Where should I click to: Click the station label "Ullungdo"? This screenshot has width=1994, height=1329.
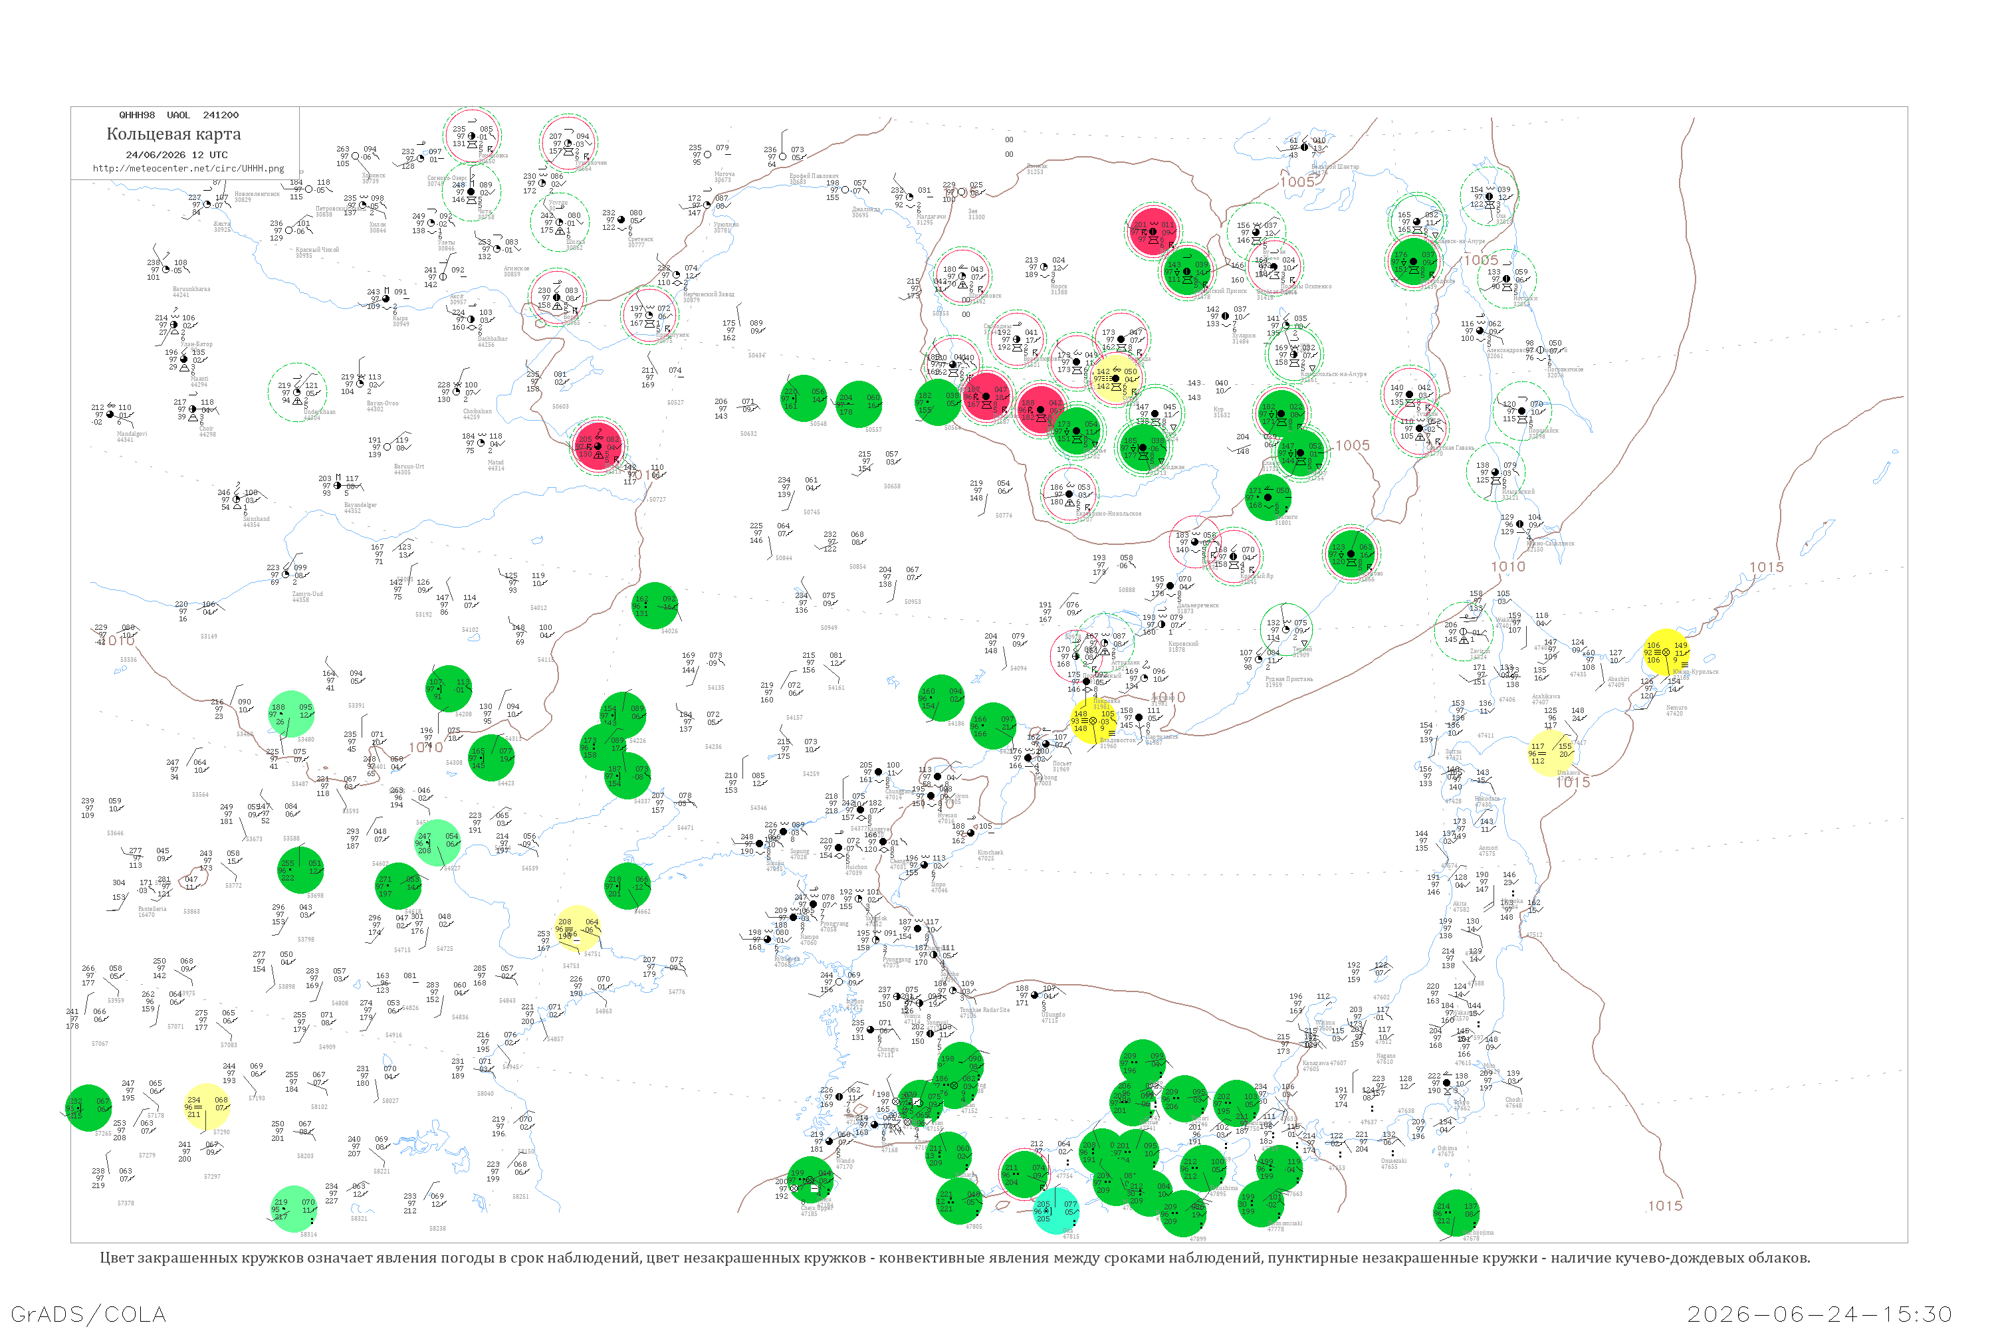click(1053, 1015)
